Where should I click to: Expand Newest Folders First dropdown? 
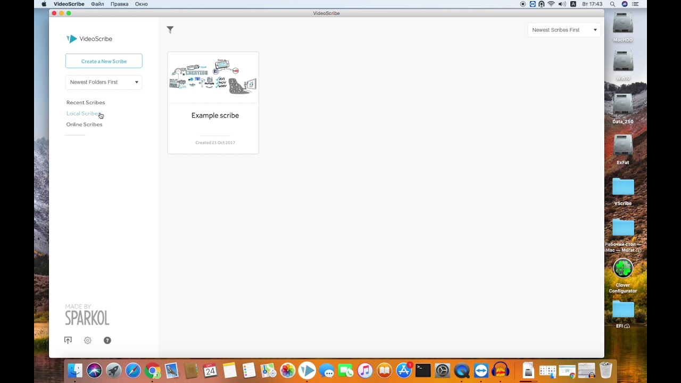tap(104, 82)
